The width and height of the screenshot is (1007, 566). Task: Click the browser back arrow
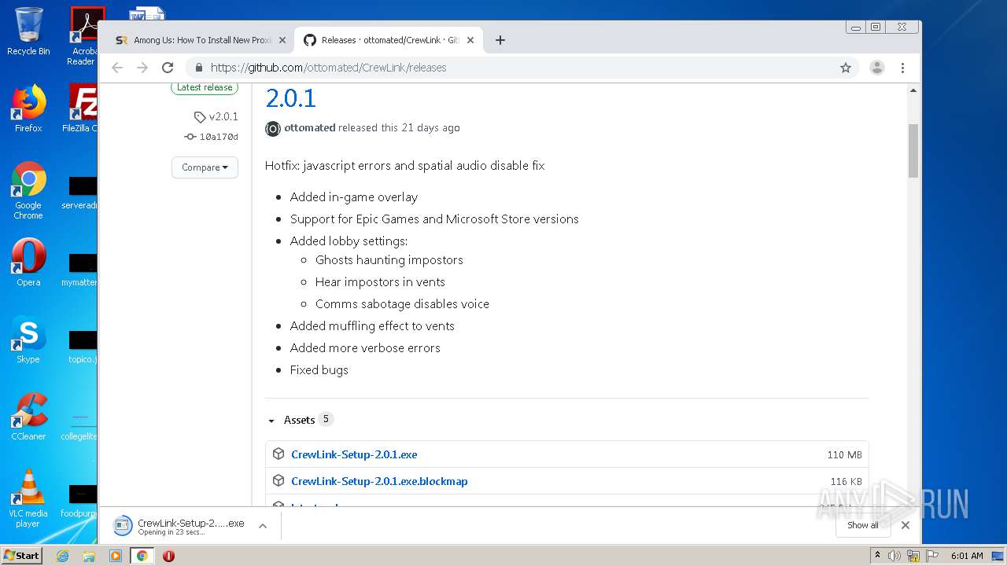tap(117, 68)
